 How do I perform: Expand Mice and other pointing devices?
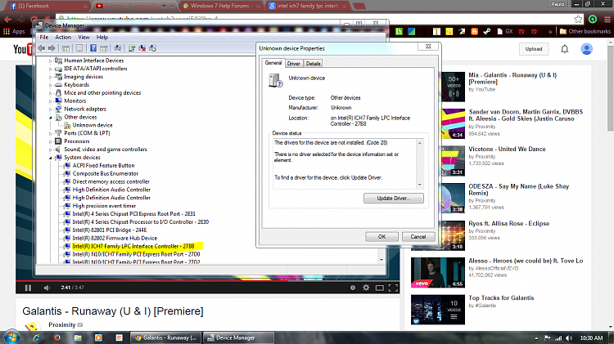pos(50,93)
